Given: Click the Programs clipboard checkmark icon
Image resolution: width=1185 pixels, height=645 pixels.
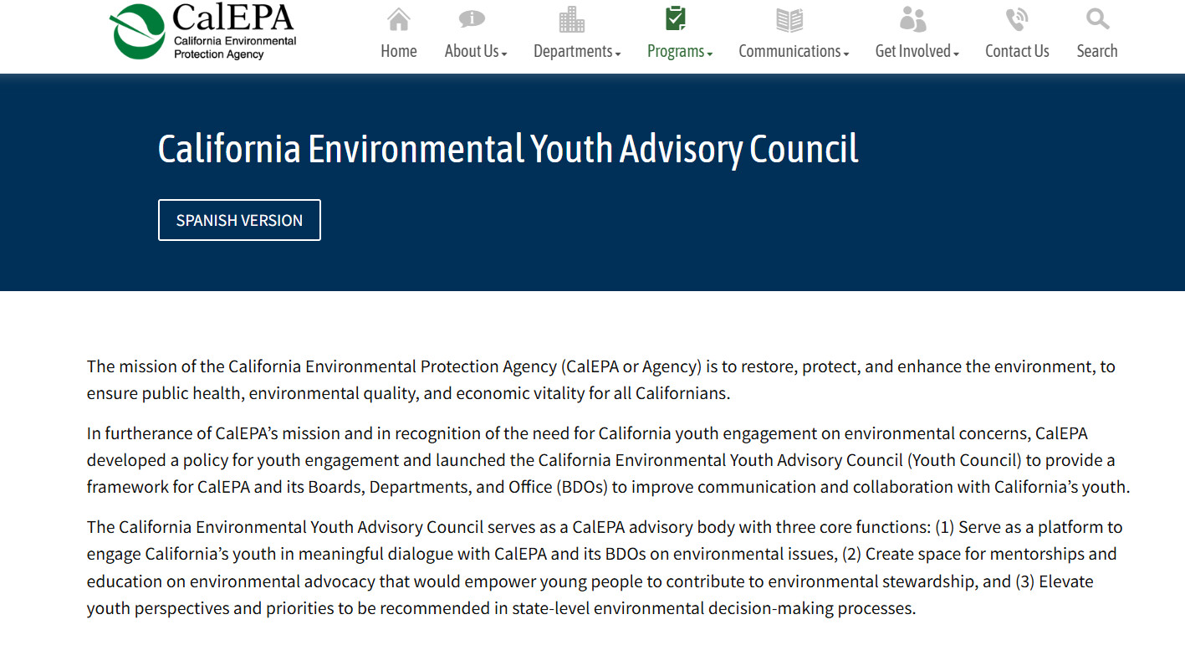Looking at the screenshot, I should [675, 18].
